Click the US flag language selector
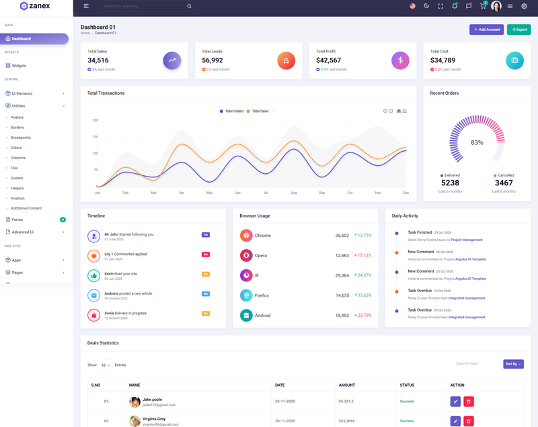The width and height of the screenshot is (538, 427). [x=412, y=6]
